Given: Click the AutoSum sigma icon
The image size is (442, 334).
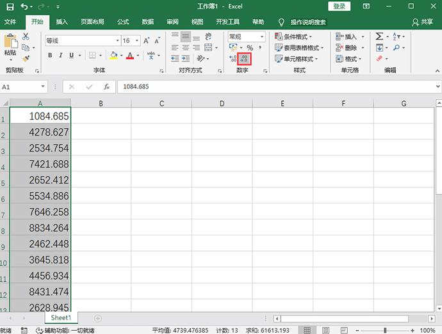Looking at the screenshot, I should [379, 36].
